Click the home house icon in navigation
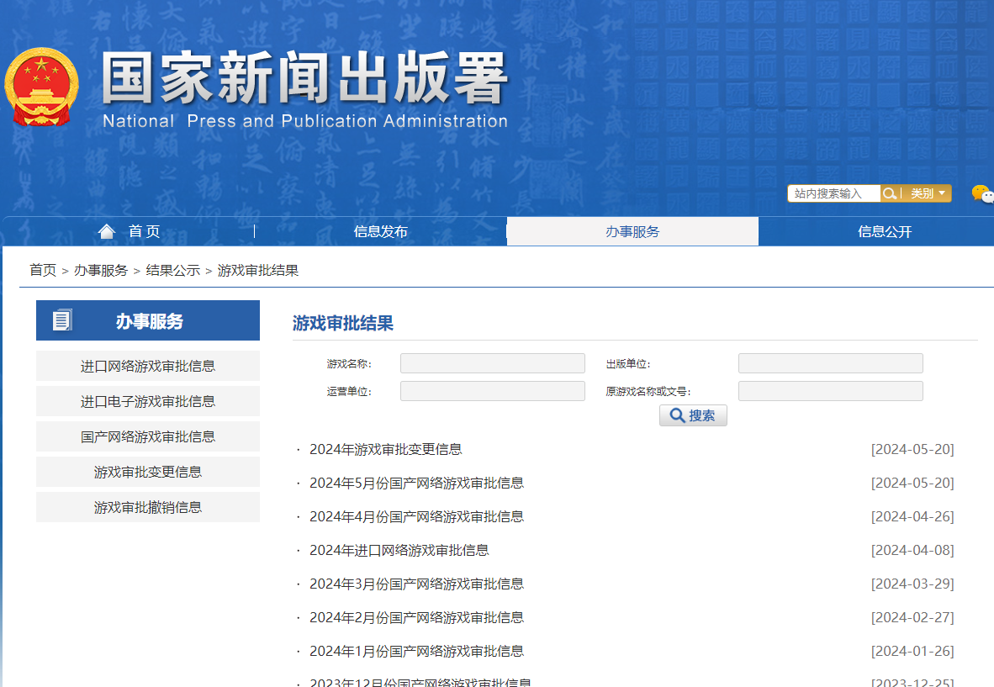Viewport: 994px width, 687px height. (107, 231)
